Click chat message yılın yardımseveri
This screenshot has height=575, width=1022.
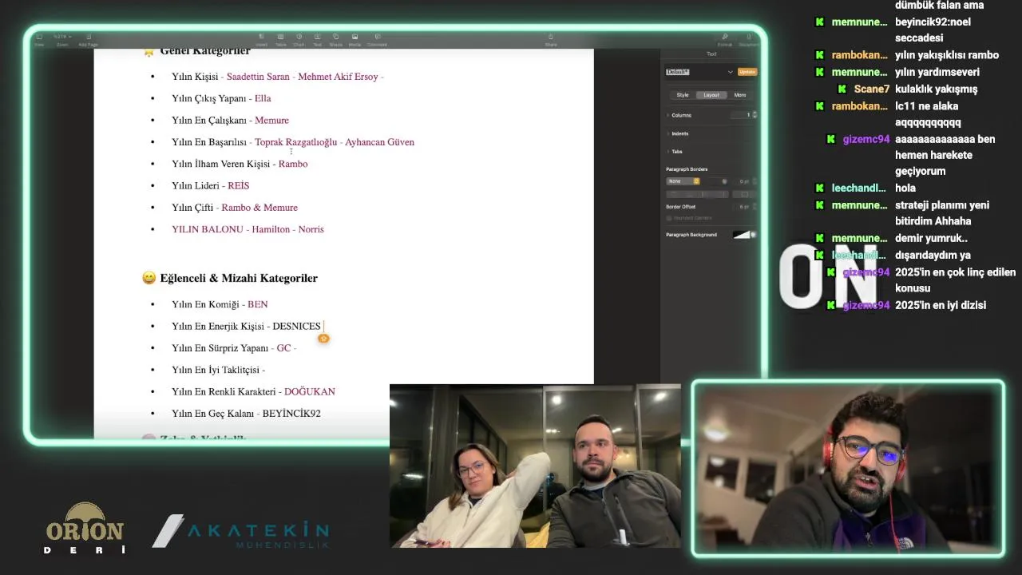click(x=937, y=72)
